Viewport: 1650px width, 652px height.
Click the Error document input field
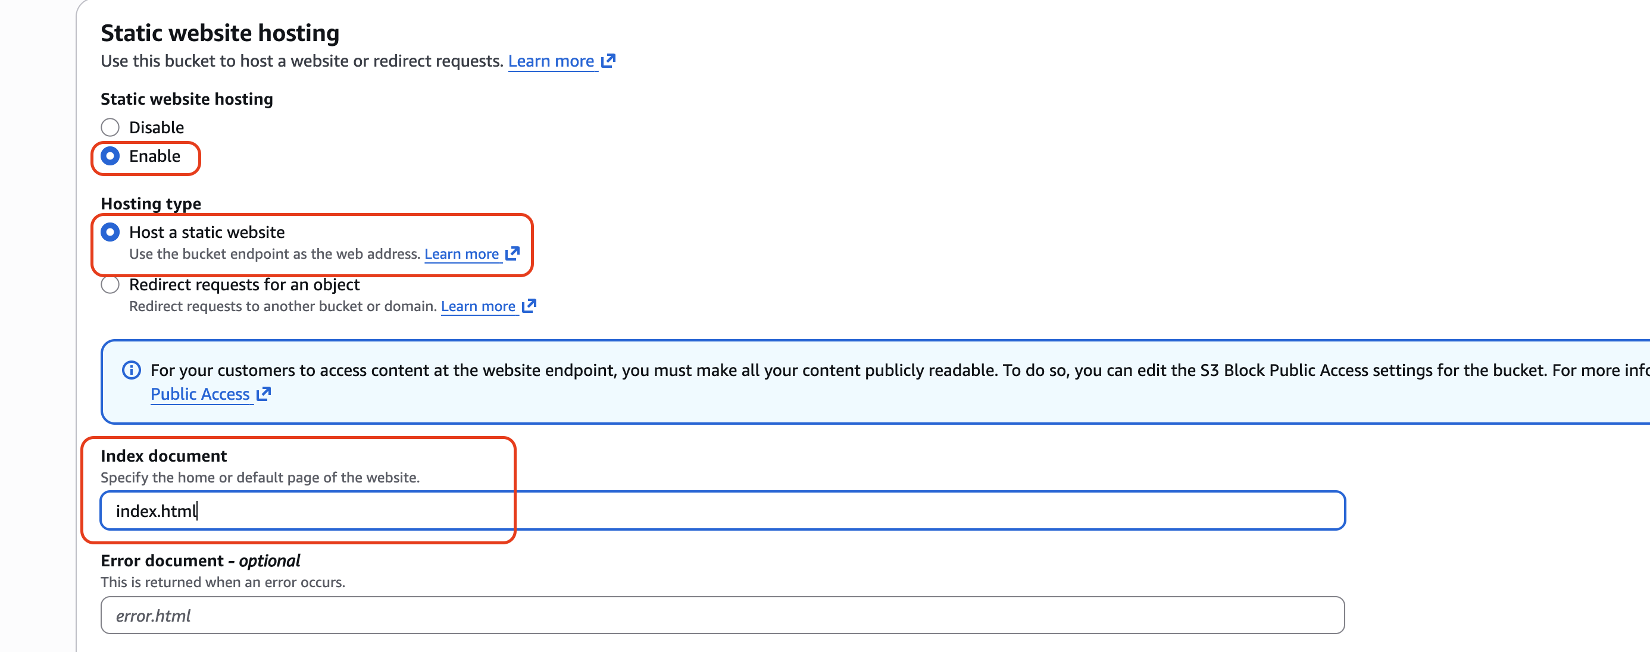click(x=723, y=616)
